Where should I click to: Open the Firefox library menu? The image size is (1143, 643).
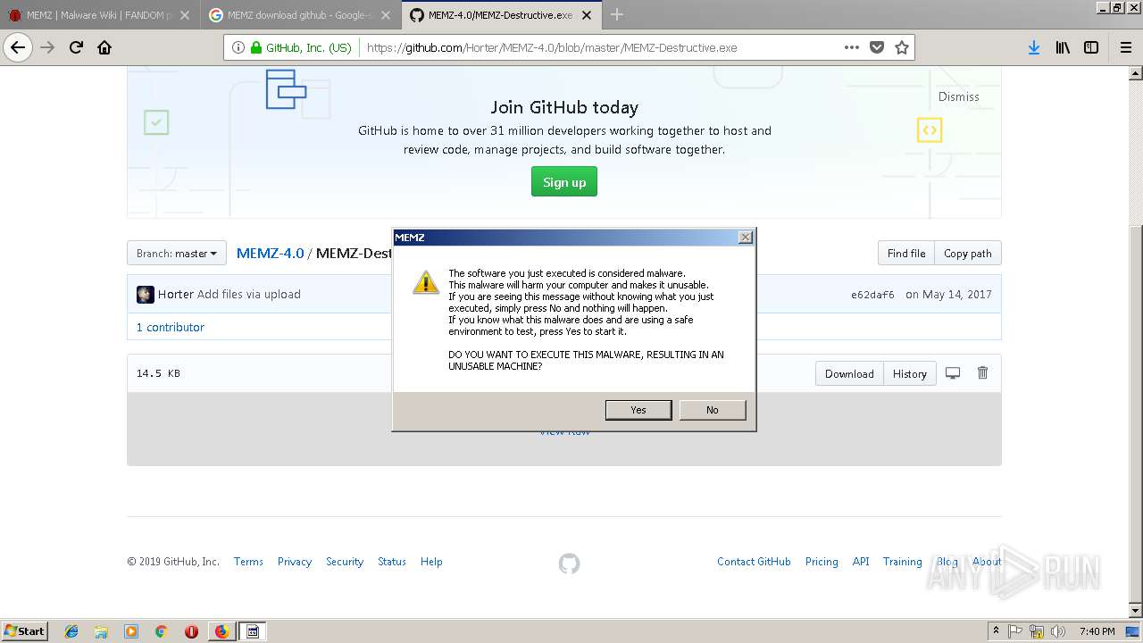tap(1063, 47)
